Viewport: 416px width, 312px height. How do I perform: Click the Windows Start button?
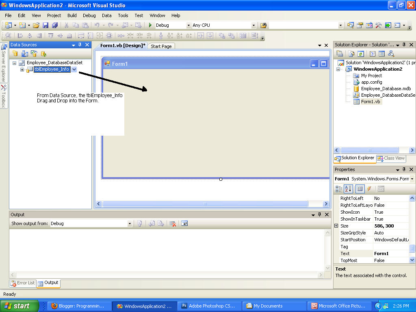point(19,306)
